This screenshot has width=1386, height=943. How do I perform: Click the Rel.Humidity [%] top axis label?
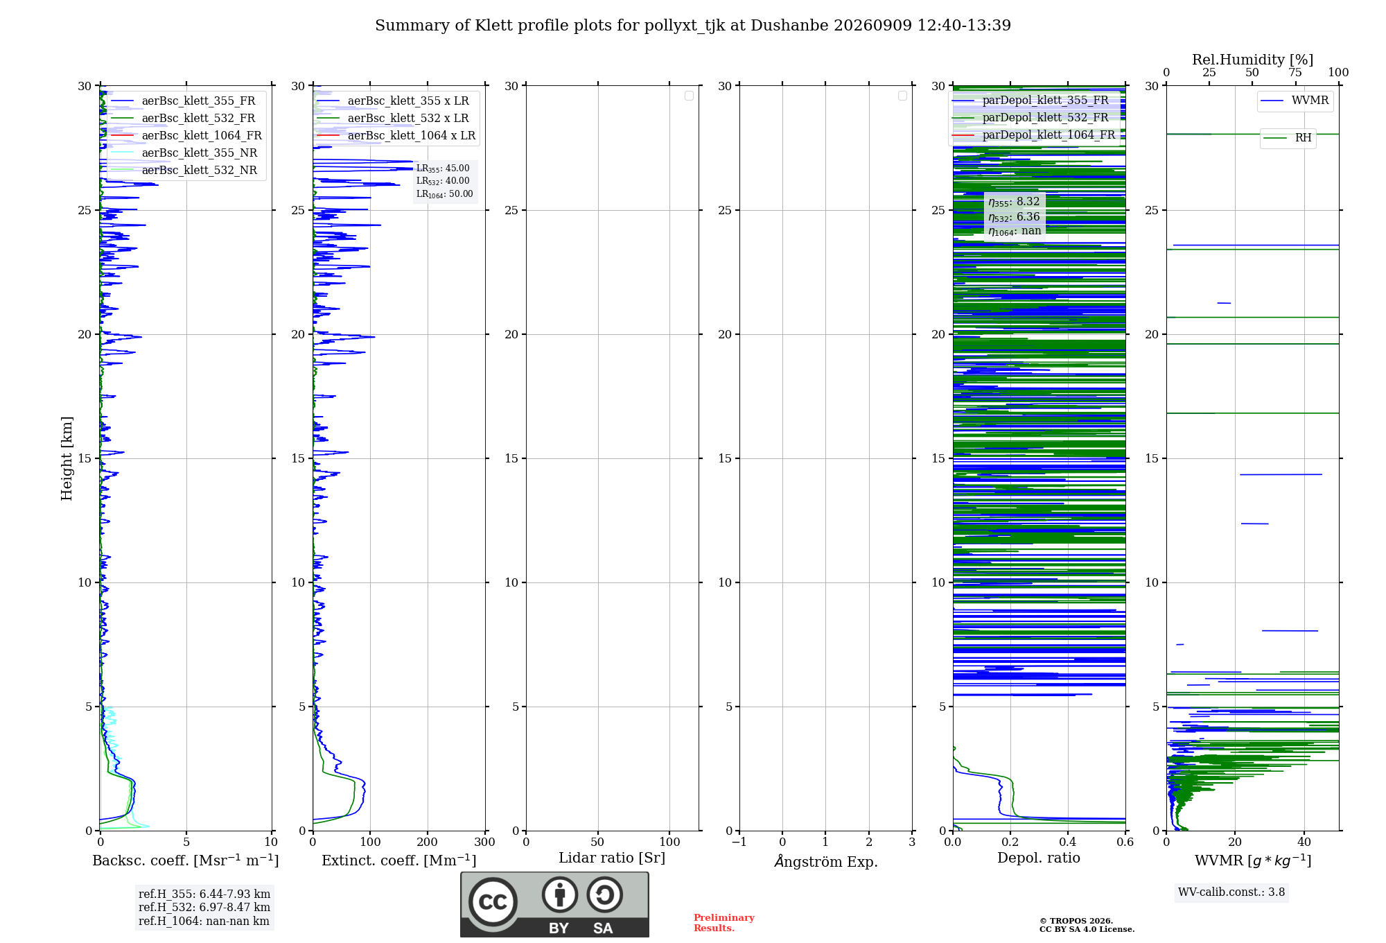coord(1252,60)
